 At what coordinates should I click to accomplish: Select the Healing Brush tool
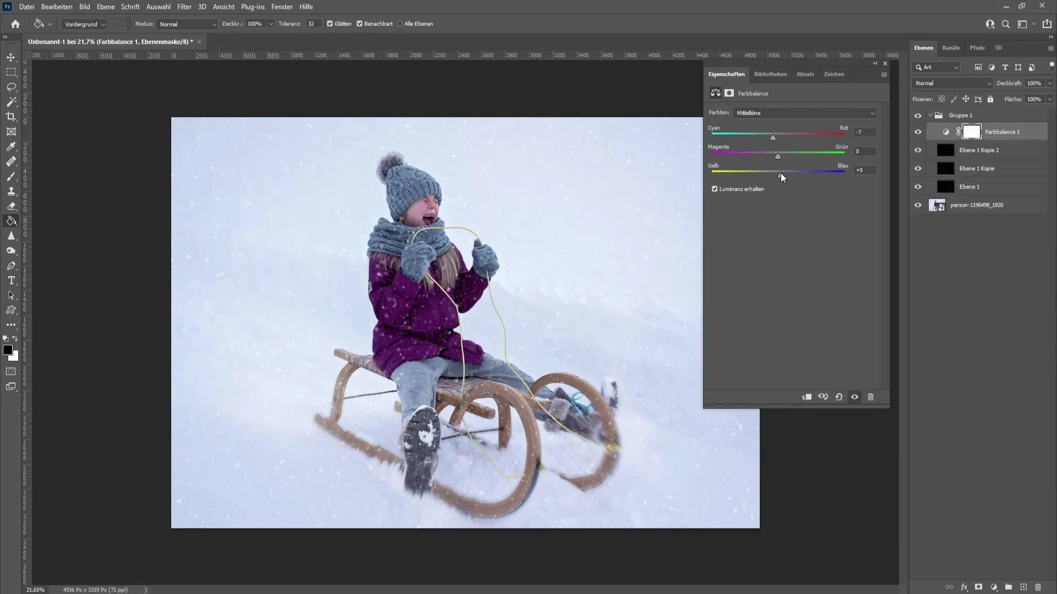click(11, 161)
